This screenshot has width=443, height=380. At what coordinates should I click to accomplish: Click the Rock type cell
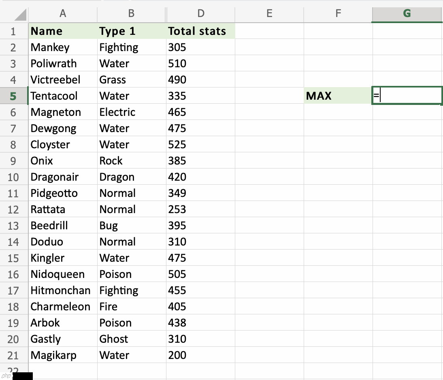[x=132, y=161]
